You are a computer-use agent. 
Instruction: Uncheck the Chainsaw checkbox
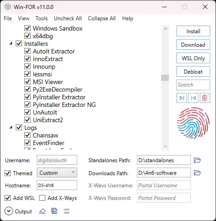pyautogui.click(x=27, y=135)
